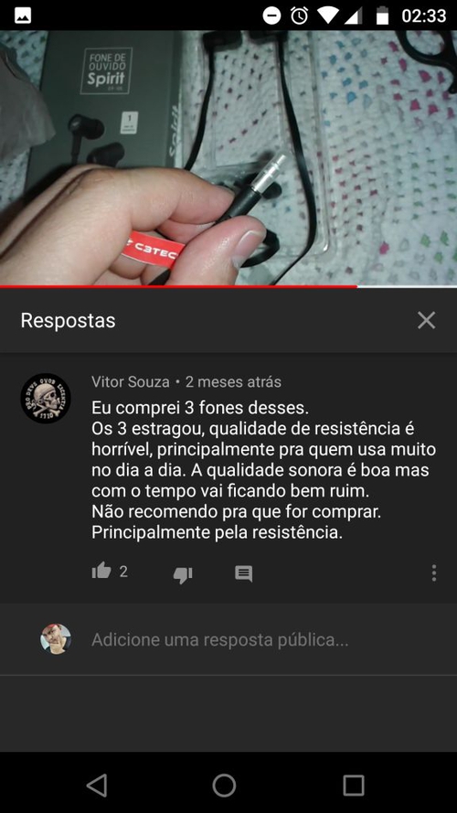Open the three-dot comment options menu

point(433,572)
